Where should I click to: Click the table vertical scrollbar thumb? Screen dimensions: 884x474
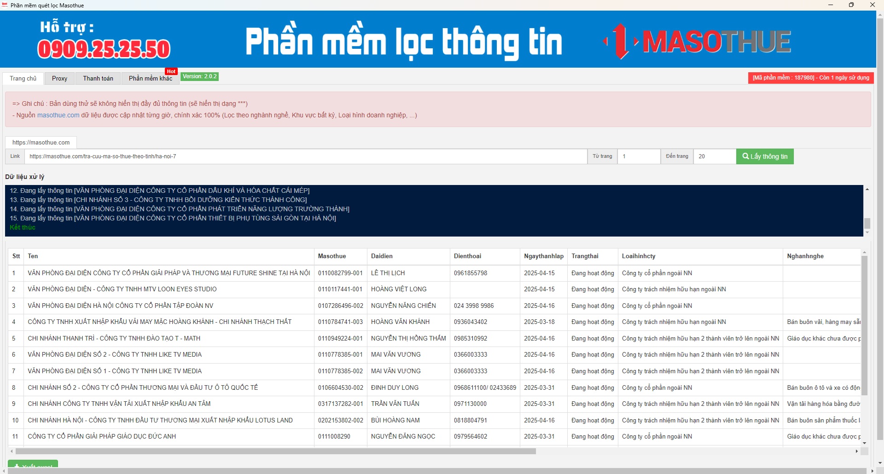pyautogui.click(x=864, y=325)
